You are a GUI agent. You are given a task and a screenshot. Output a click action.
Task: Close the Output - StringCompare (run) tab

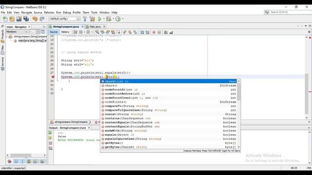[89, 128]
